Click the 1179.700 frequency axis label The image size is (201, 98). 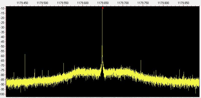tap(123, 3)
